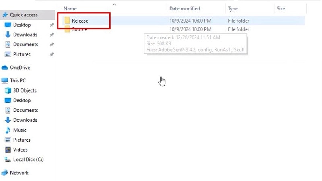322x181 pixels.
Task: Go to pinned Desktop under Quick access
Action: [x=22, y=25]
